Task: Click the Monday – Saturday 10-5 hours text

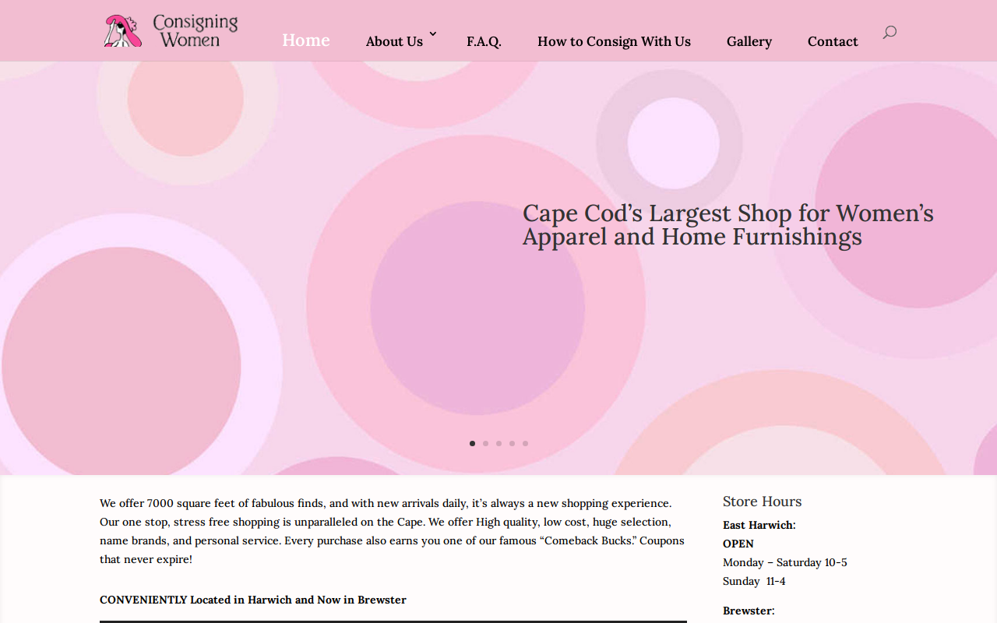Action: click(785, 562)
